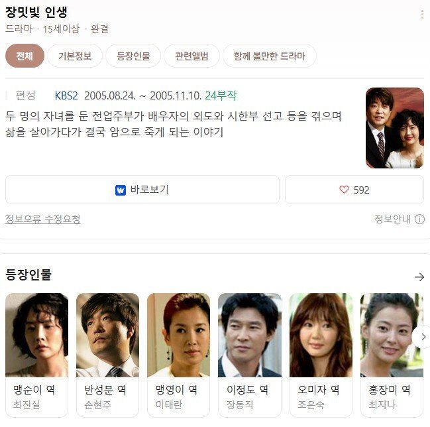430x427 pixels.
Task: Click the 등장인물 section arrow icon
Action: tap(419, 277)
